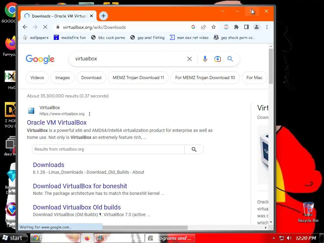Select the For MEMZ Trojan Download 10 chip
This screenshot has width=324, height=243.
click(x=205, y=78)
